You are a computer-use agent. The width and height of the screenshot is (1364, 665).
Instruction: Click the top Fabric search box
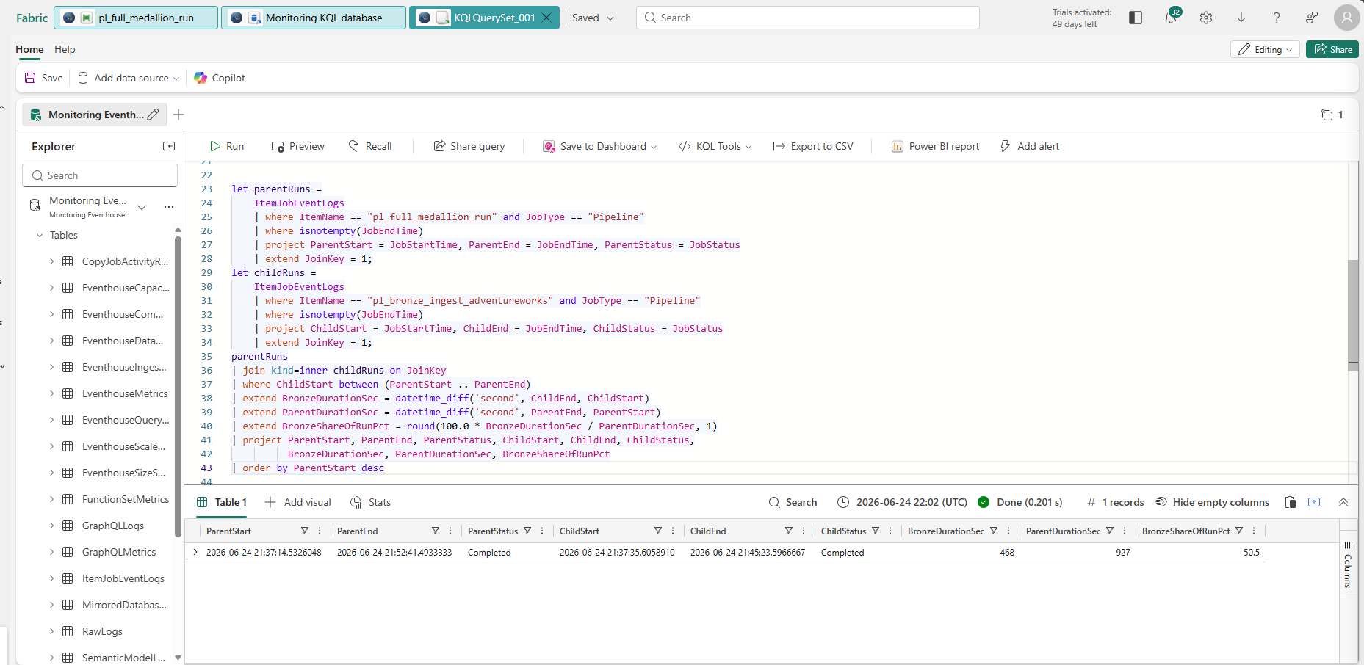(x=808, y=18)
